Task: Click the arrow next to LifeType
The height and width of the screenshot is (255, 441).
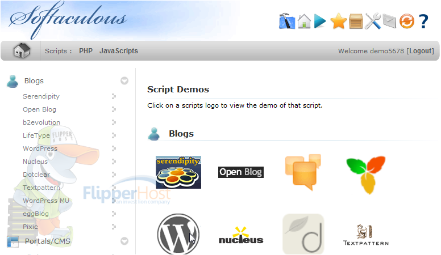Action: pyautogui.click(x=114, y=135)
